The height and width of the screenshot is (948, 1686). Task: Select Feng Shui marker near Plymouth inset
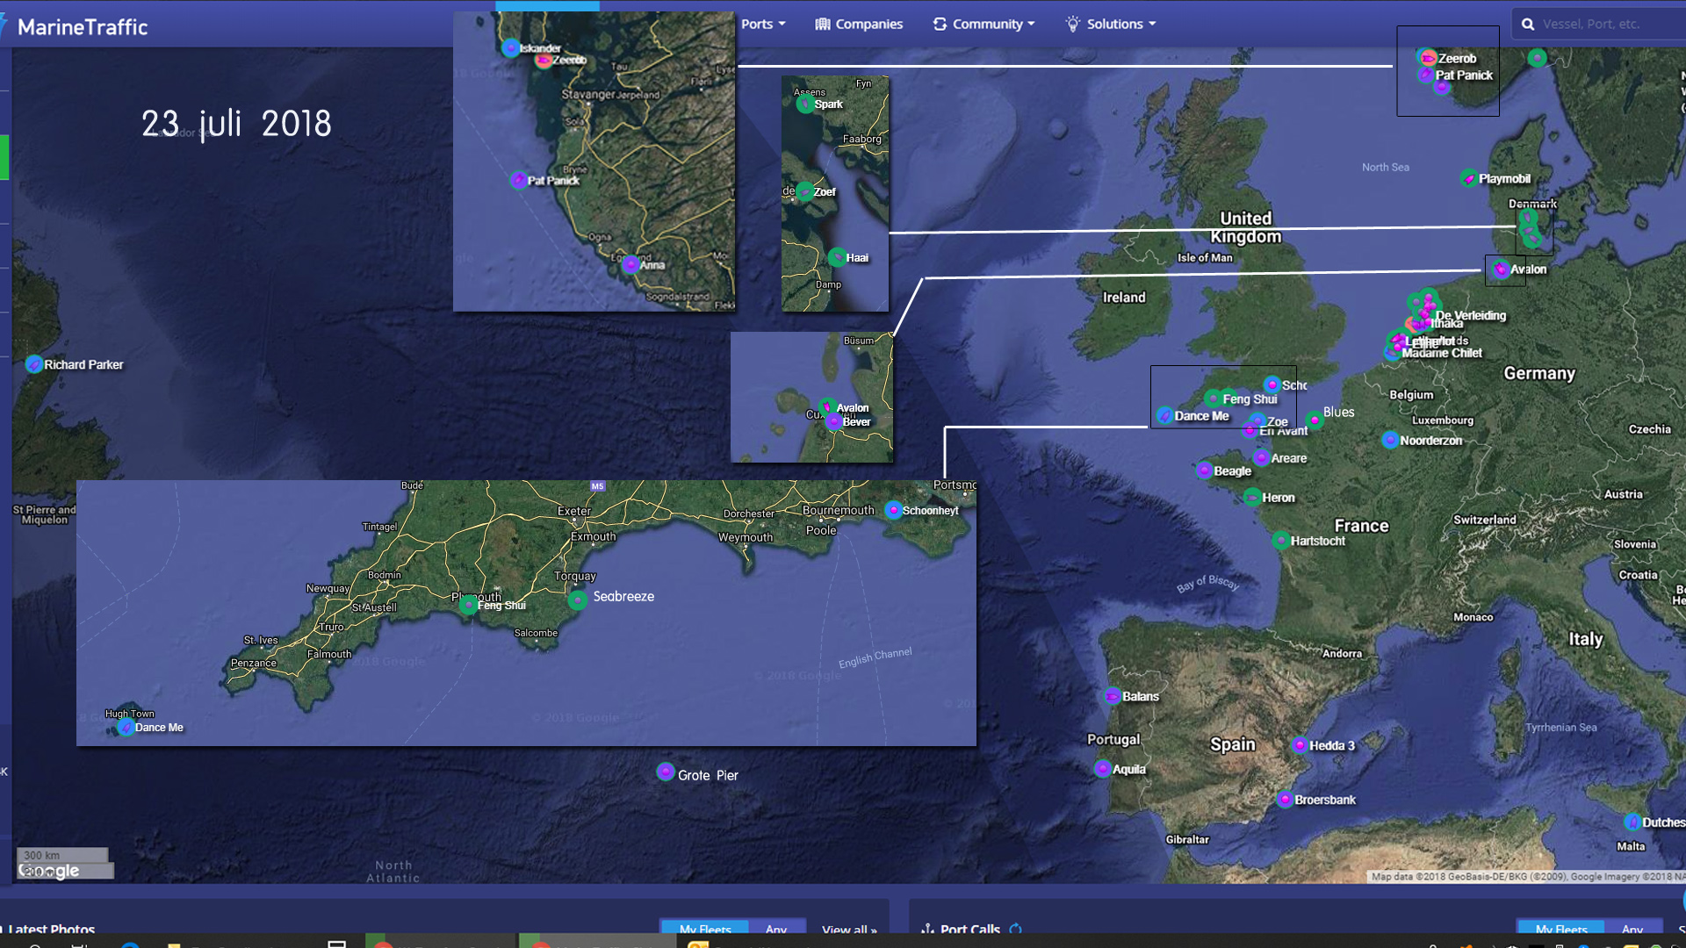(x=469, y=605)
